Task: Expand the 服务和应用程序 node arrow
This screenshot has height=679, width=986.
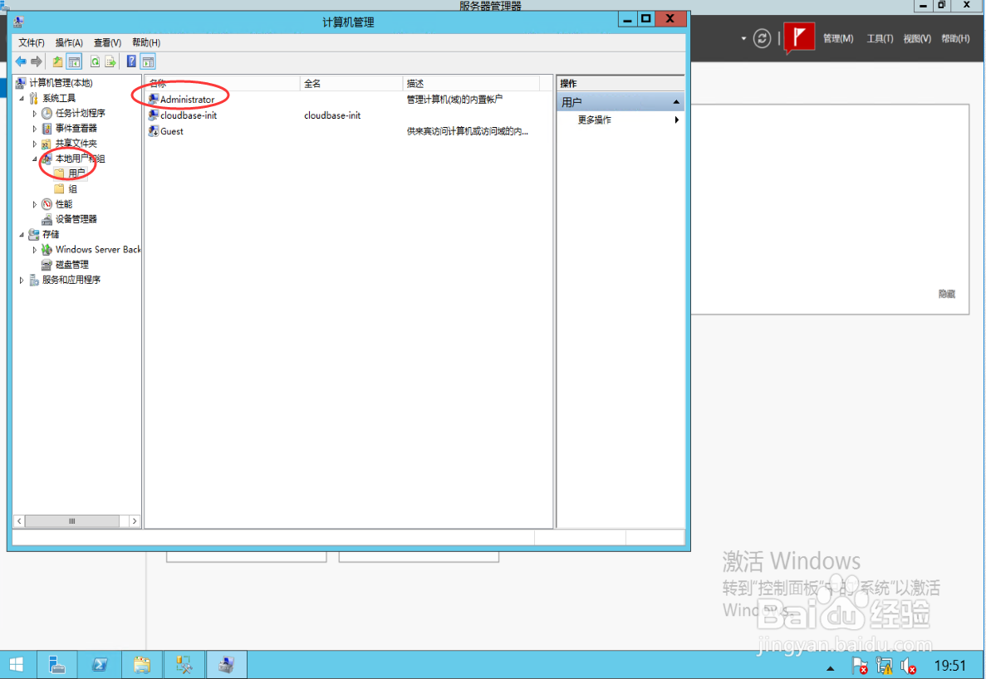Action: coord(22,280)
